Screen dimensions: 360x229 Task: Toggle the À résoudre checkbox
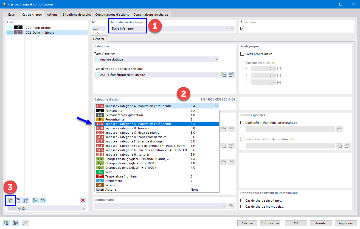(x=242, y=29)
